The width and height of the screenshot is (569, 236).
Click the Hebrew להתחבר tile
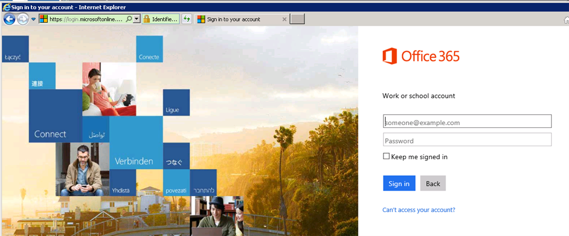(203, 183)
